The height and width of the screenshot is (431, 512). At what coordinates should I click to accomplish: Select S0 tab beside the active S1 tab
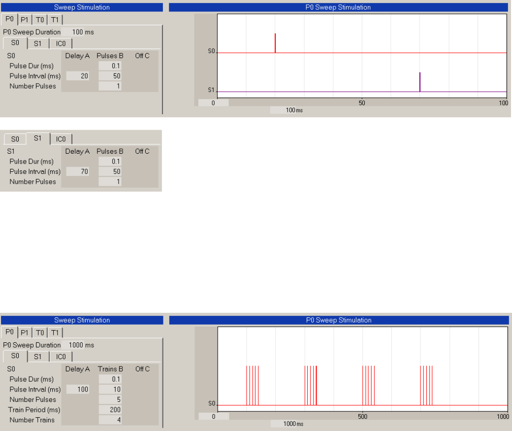15,139
